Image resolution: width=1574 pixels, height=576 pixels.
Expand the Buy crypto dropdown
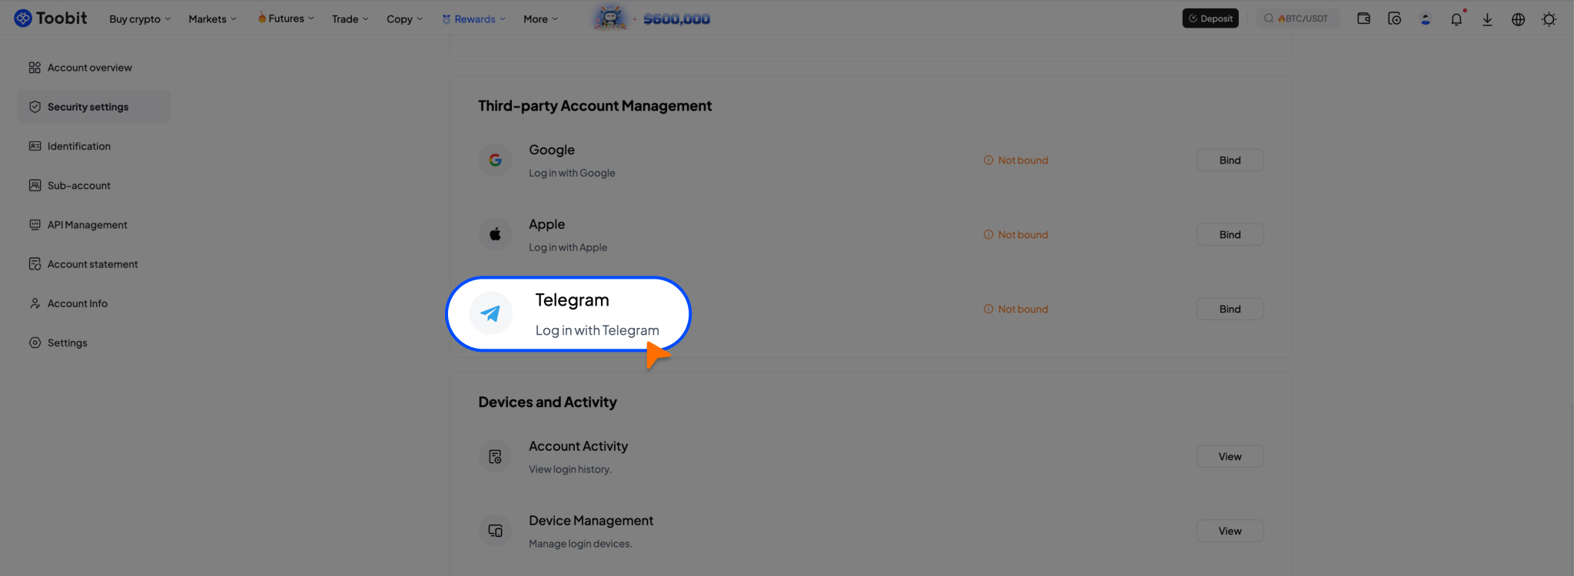pyautogui.click(x=140, y=19)
